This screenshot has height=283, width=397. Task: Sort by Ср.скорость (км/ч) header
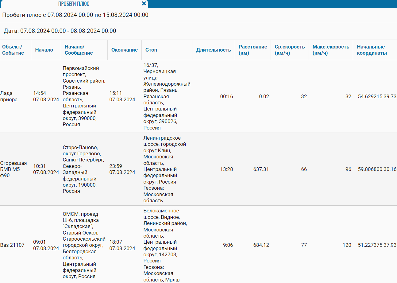pos(290,50)
